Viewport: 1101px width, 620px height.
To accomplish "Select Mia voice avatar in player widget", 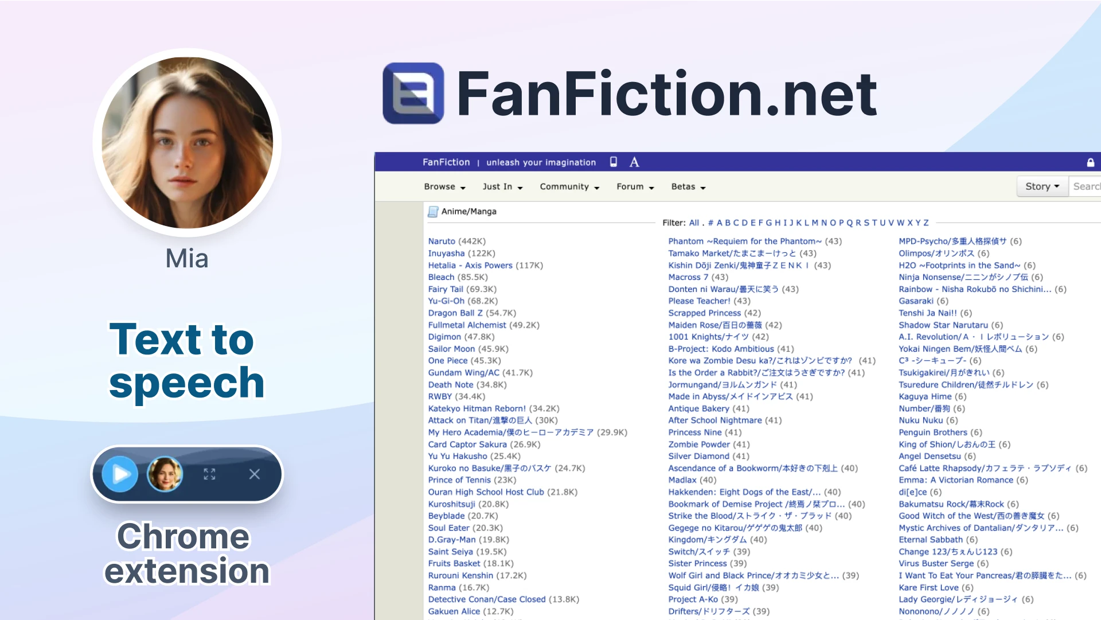I will [x=165, y=474].
